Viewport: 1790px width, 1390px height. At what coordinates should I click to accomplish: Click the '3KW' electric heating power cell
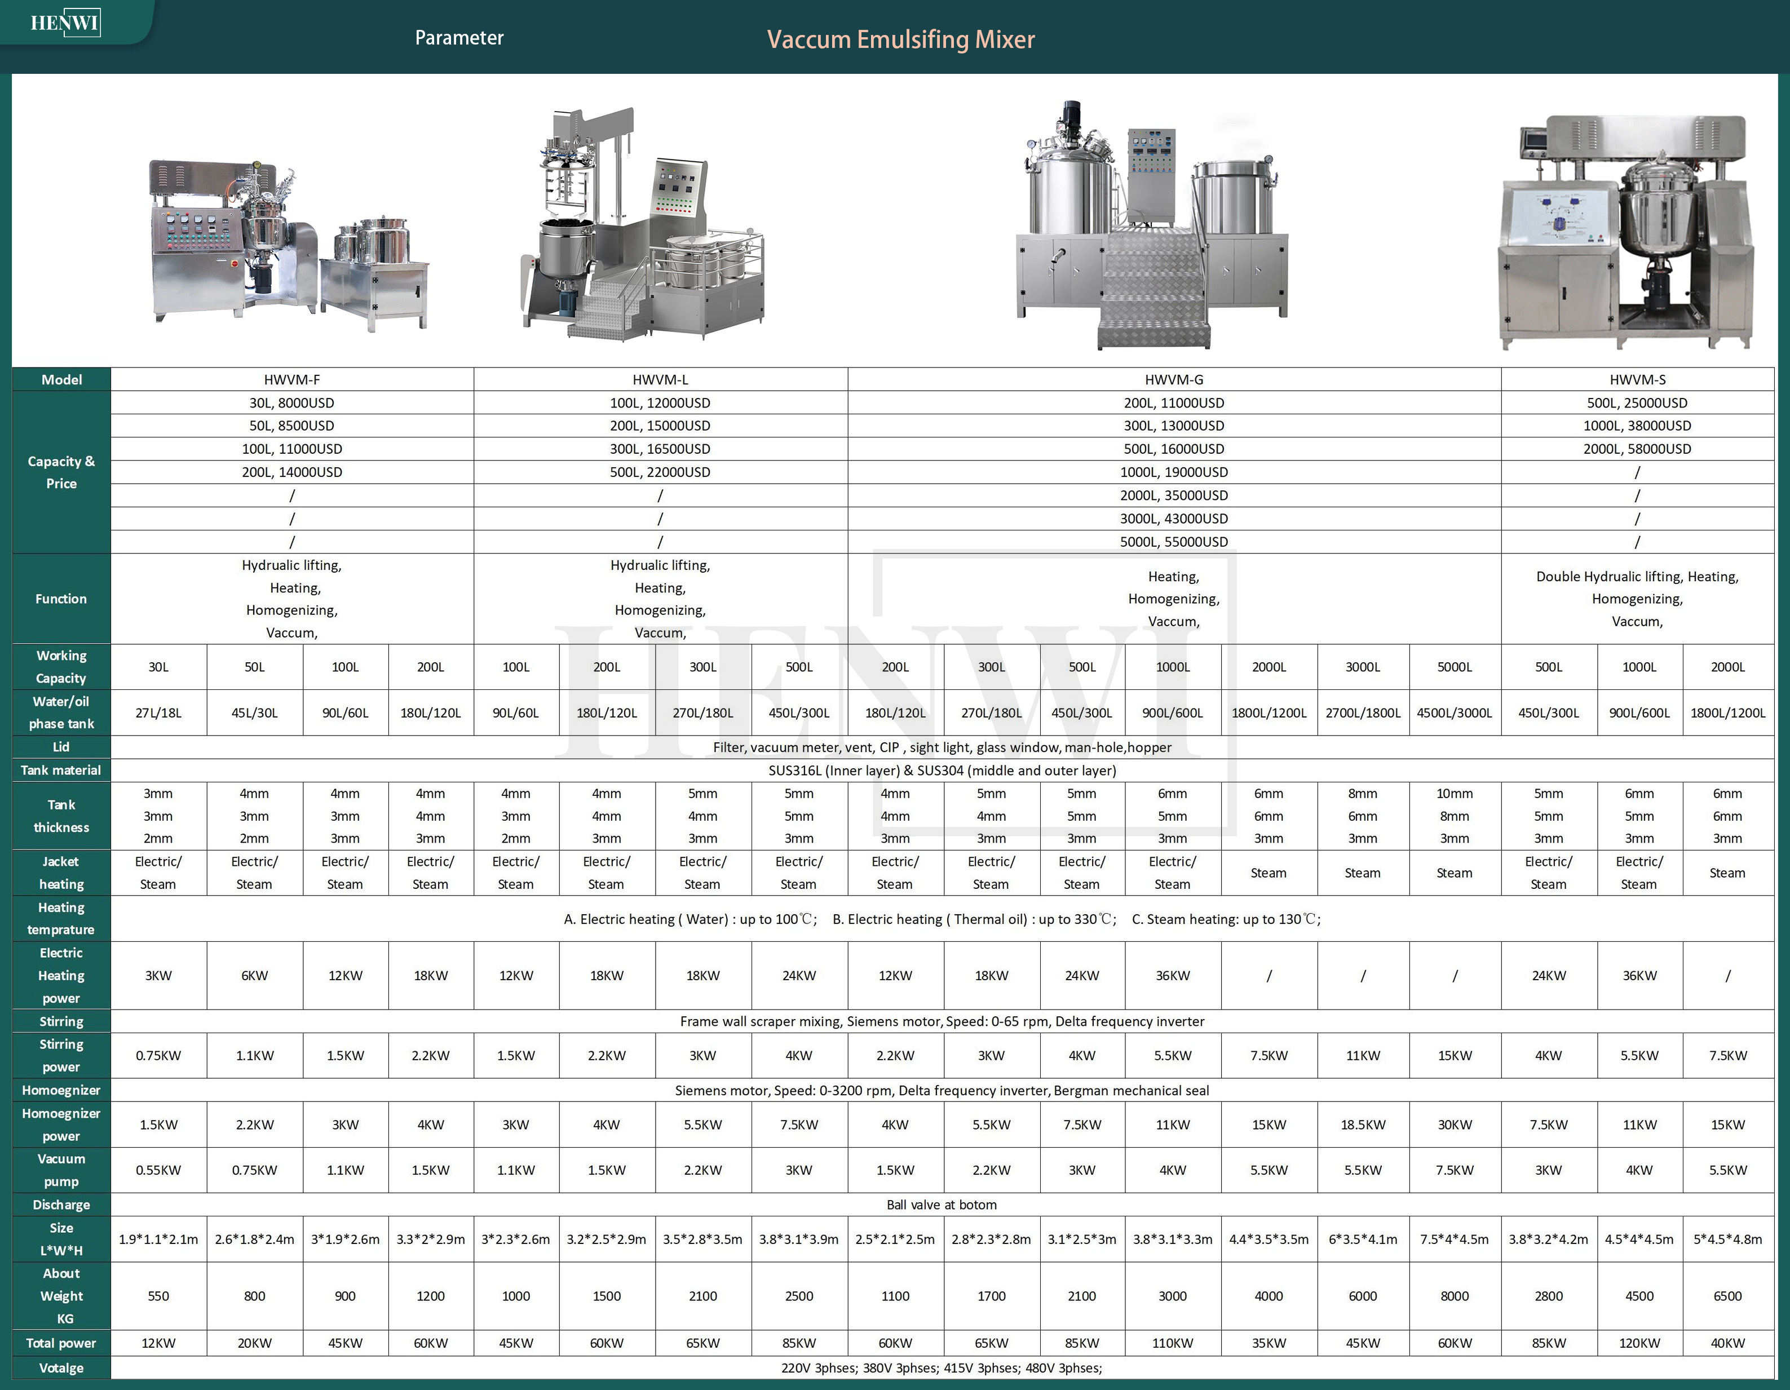[159, 975]
